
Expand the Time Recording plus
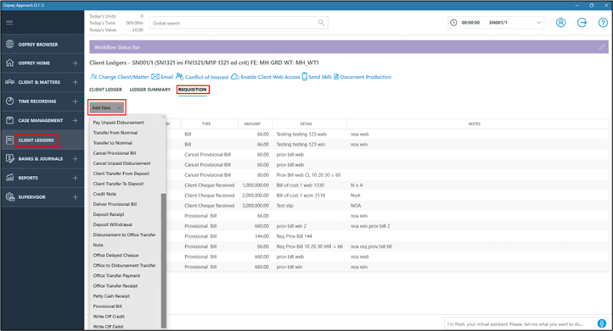coord(75,101)
